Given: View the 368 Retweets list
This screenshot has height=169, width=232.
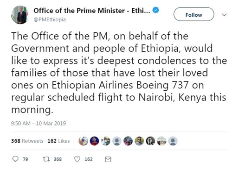Looking at the screenshot, I should [27, 141].
